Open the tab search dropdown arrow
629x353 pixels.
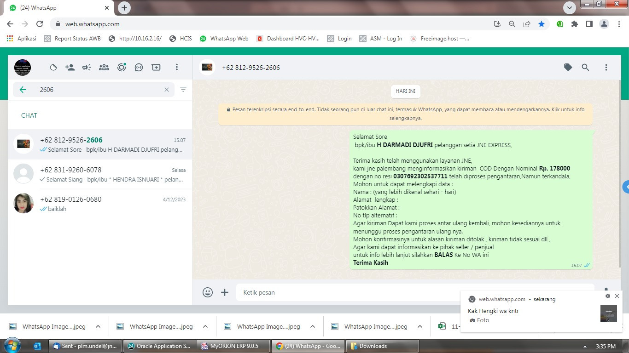click(570, 8)
